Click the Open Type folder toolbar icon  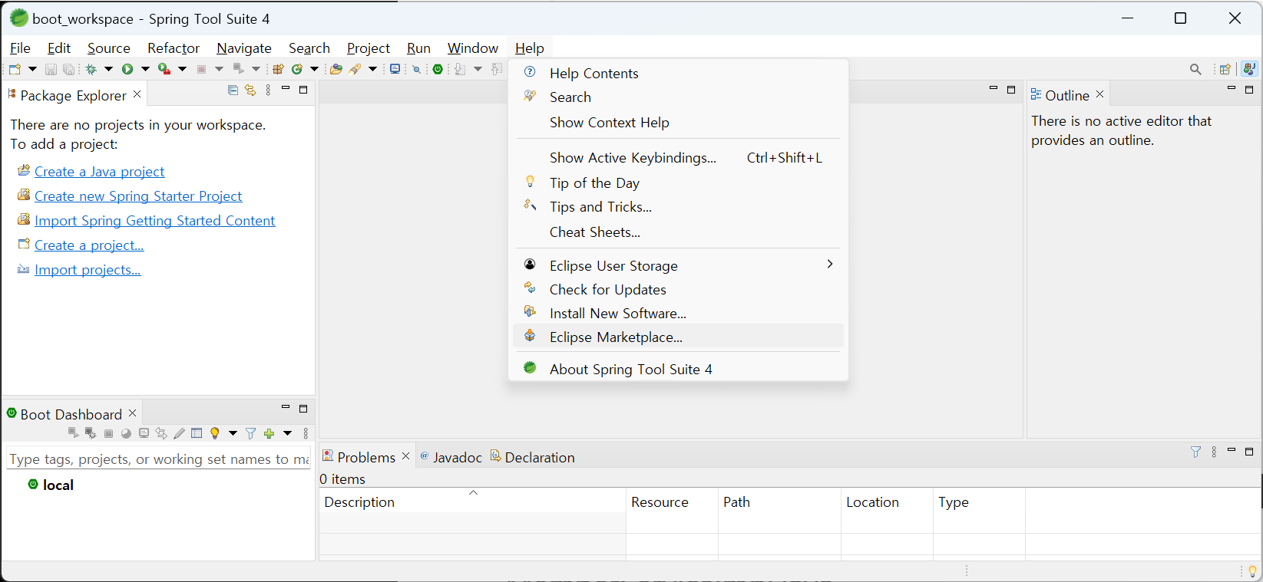click(x=336, y=69)
